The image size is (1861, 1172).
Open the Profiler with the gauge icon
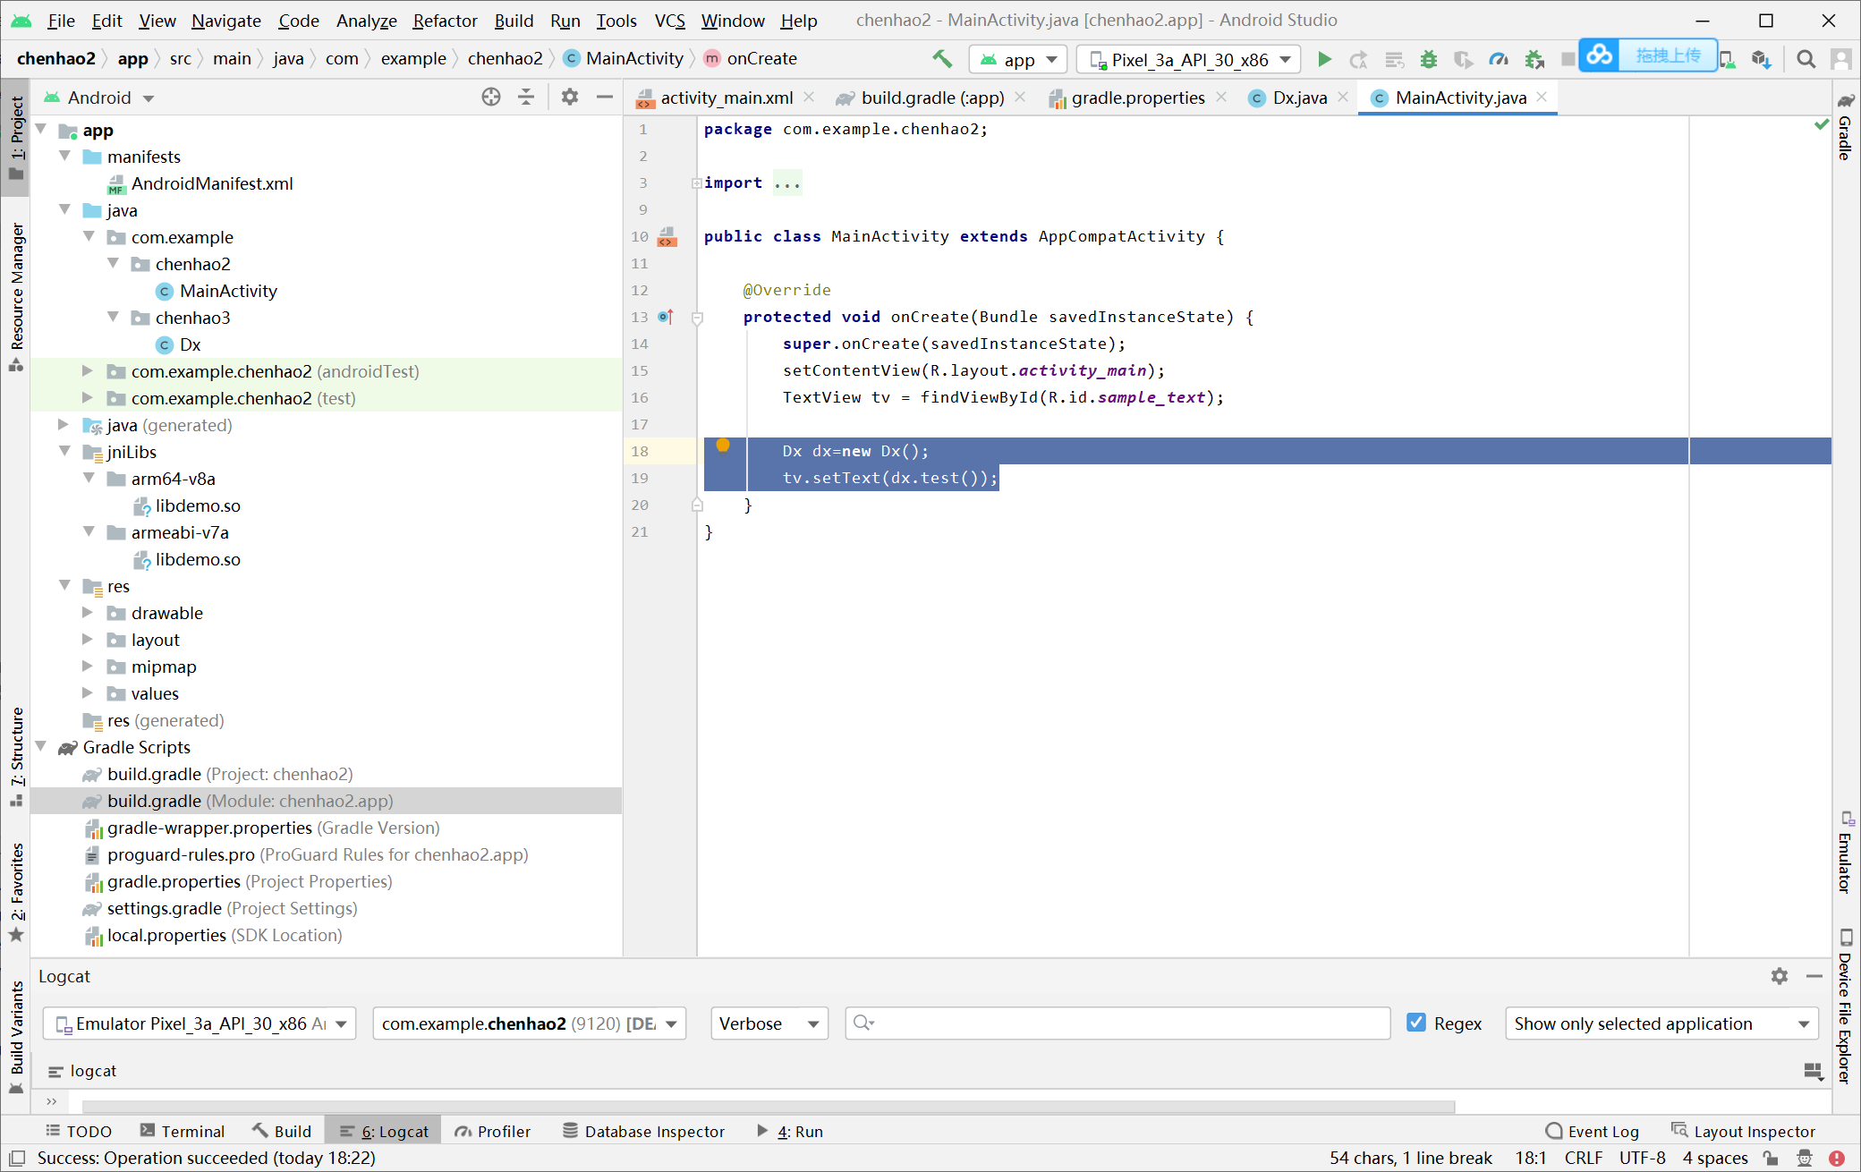[1500, 57]
